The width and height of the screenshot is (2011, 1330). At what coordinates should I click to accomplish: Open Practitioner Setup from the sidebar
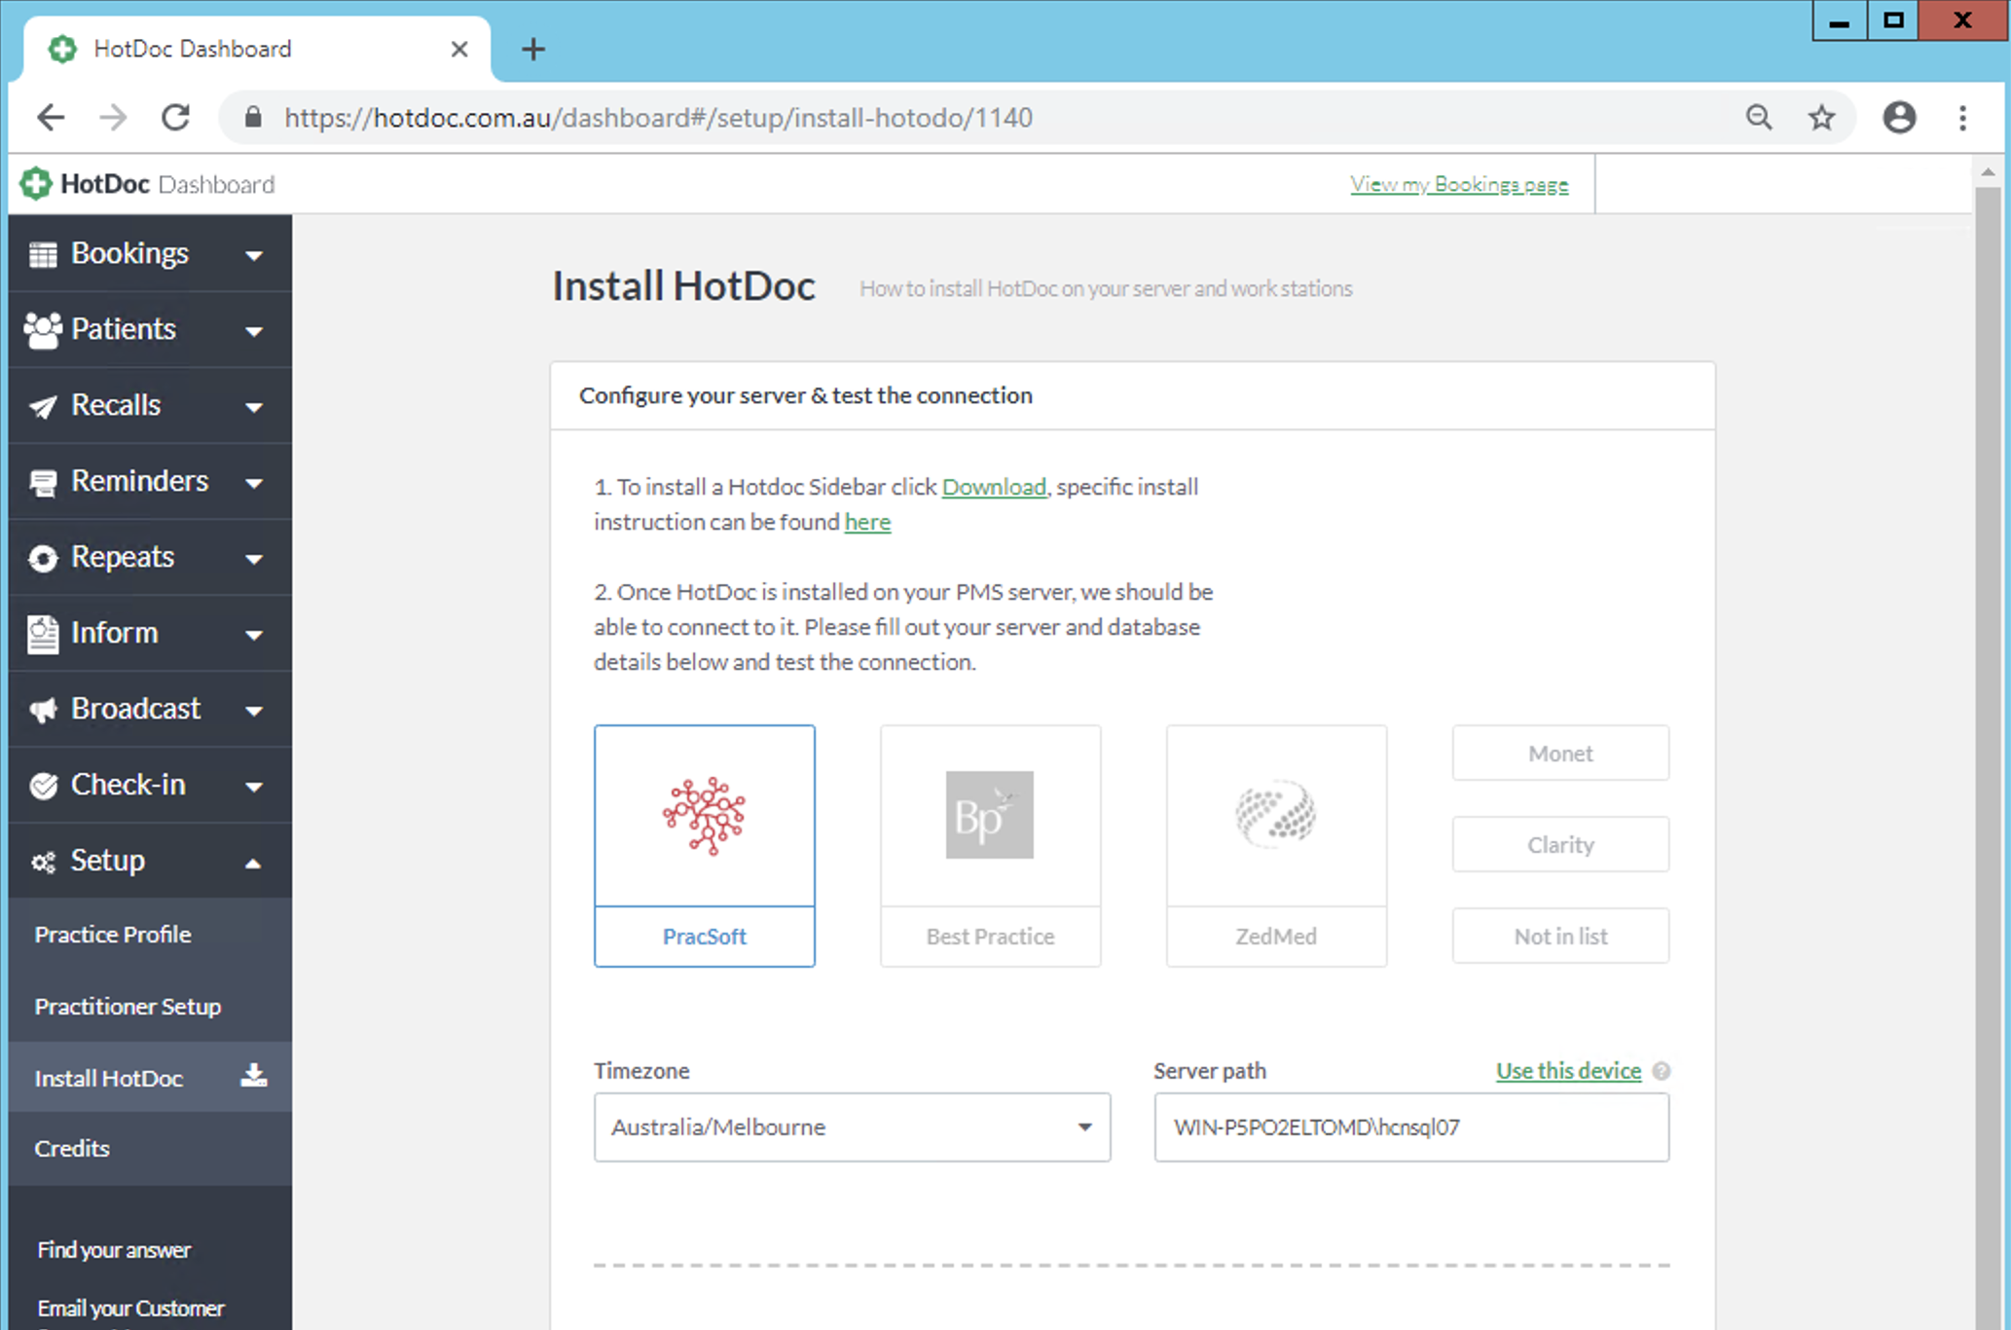tap(128, 1006)
